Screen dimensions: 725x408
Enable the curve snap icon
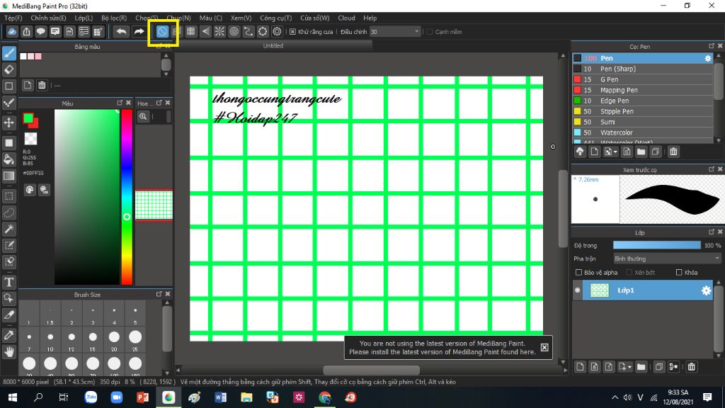[x=249, y=31]
